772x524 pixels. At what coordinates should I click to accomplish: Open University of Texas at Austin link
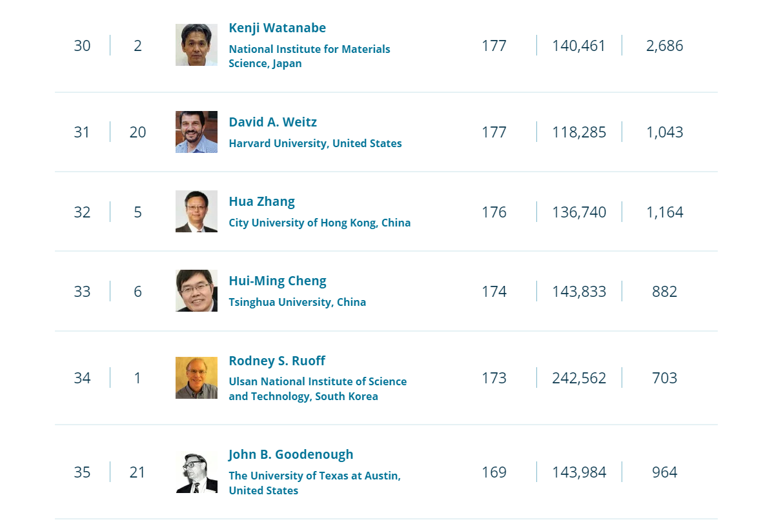(314, 483)
